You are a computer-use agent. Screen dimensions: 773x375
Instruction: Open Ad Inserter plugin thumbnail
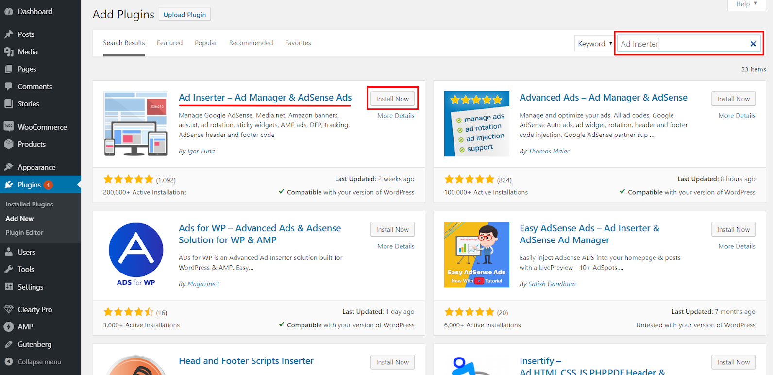pyautogui.click(x=136, y=124)
